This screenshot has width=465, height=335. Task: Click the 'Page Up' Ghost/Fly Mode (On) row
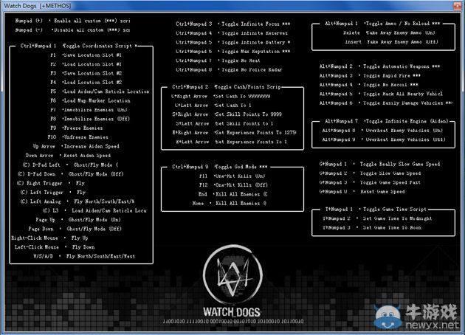(x=78, y=220)
